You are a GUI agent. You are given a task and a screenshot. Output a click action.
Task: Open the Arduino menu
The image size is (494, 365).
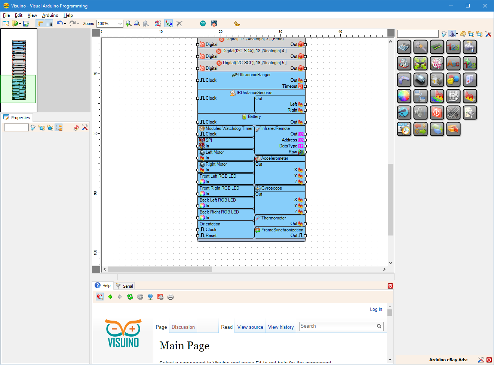(x=50, y=15)
